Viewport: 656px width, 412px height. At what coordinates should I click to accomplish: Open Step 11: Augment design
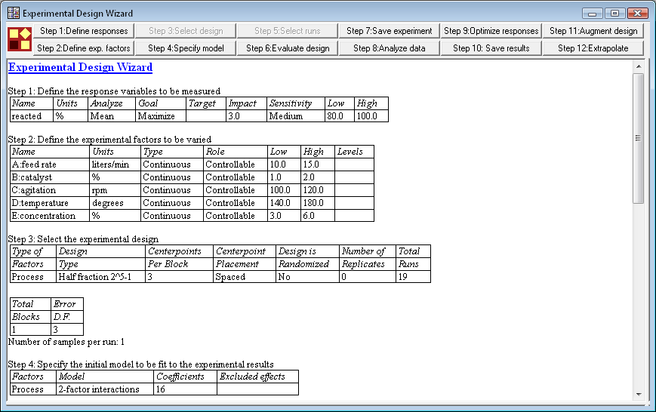click(593, 31)
